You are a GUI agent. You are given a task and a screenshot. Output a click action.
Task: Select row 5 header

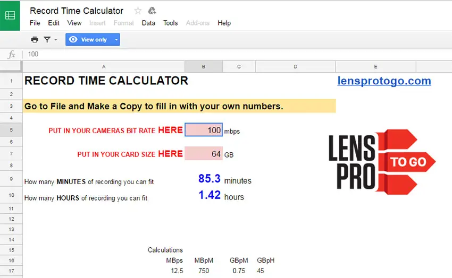point(11,129)
